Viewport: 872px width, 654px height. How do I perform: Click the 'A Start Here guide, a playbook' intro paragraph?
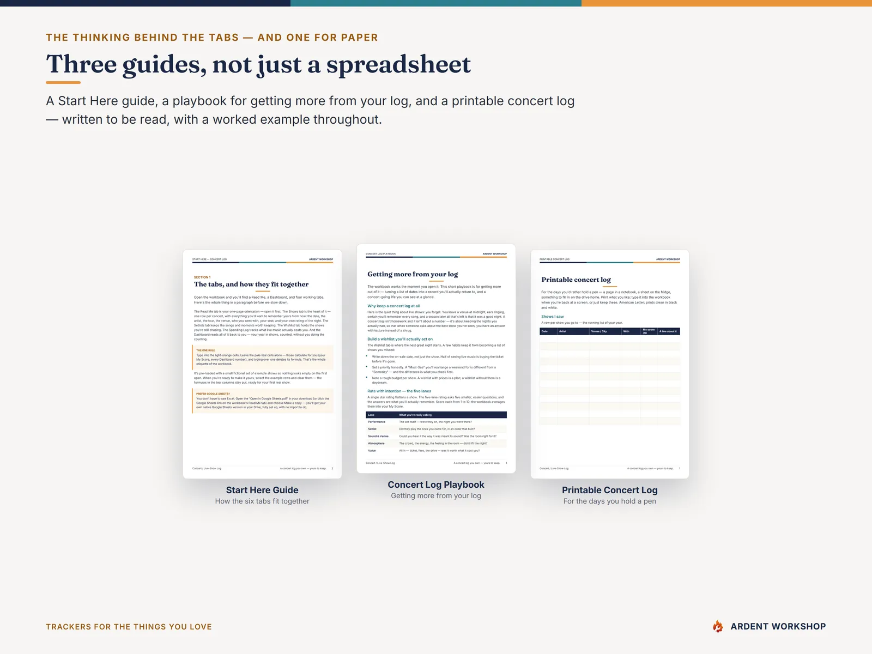point(310,110)
